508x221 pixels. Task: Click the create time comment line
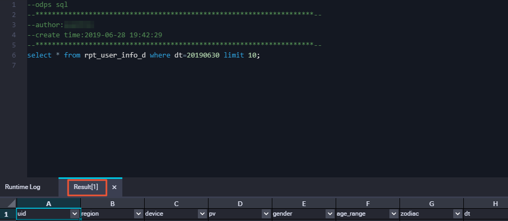[95, 35]
